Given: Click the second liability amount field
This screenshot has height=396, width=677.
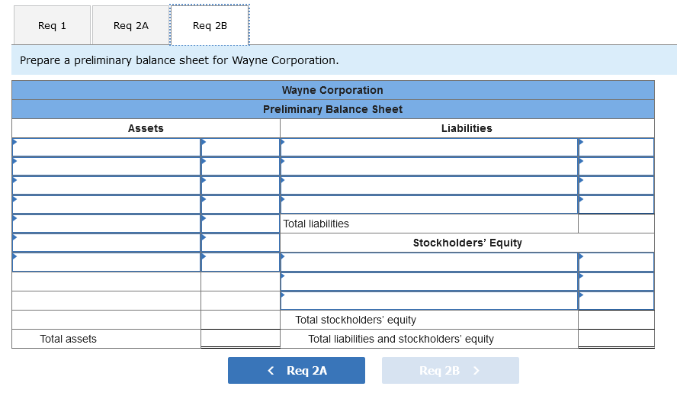Looking at the screenshot, I should (x=616, y=166).
